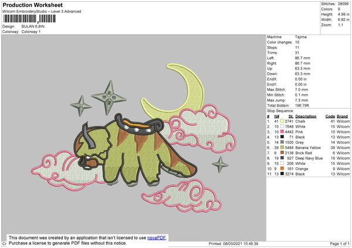Viewport: 352px width, 248px height.
Task: Click the 'Color changes:' label
Action: pyautogui.click(x=280, y=42)
